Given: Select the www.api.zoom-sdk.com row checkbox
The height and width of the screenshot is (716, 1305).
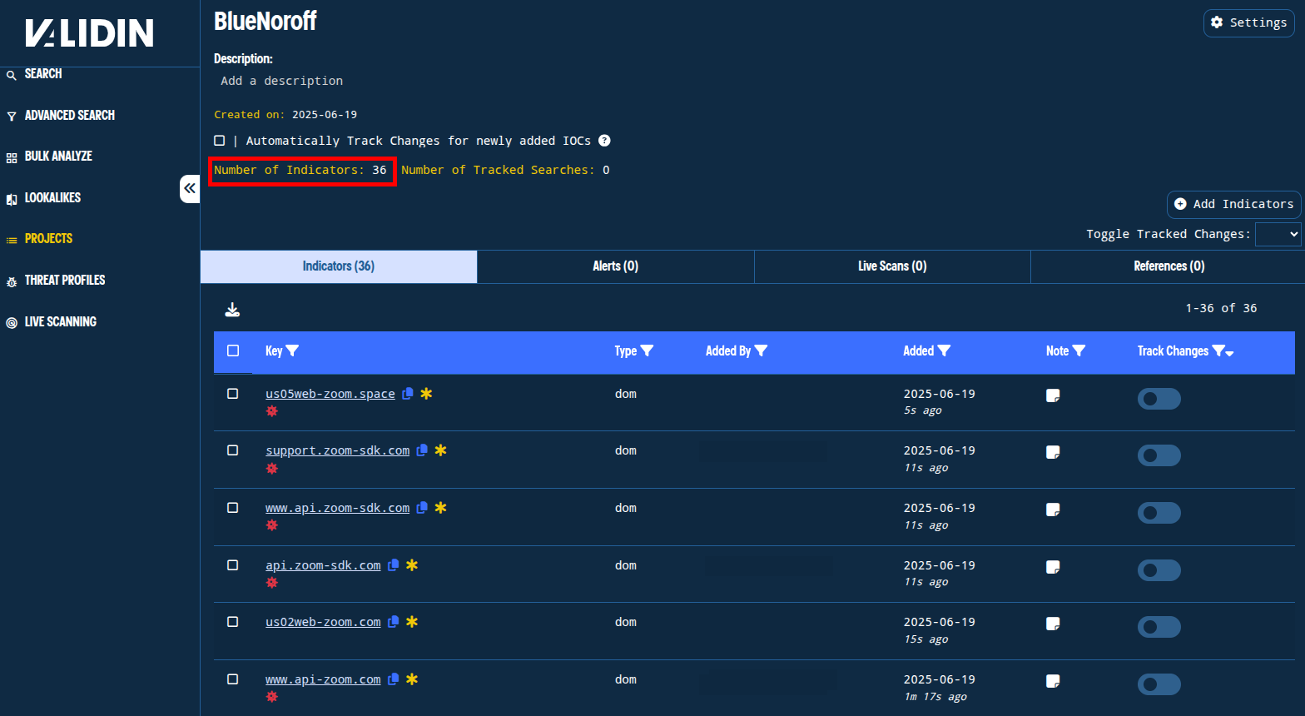Looking at the screenshot, I should (x=233, y=507).
